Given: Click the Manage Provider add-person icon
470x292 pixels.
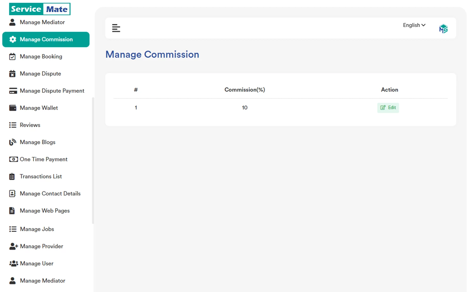Looking at the screenshot, I should pos(13,246).
